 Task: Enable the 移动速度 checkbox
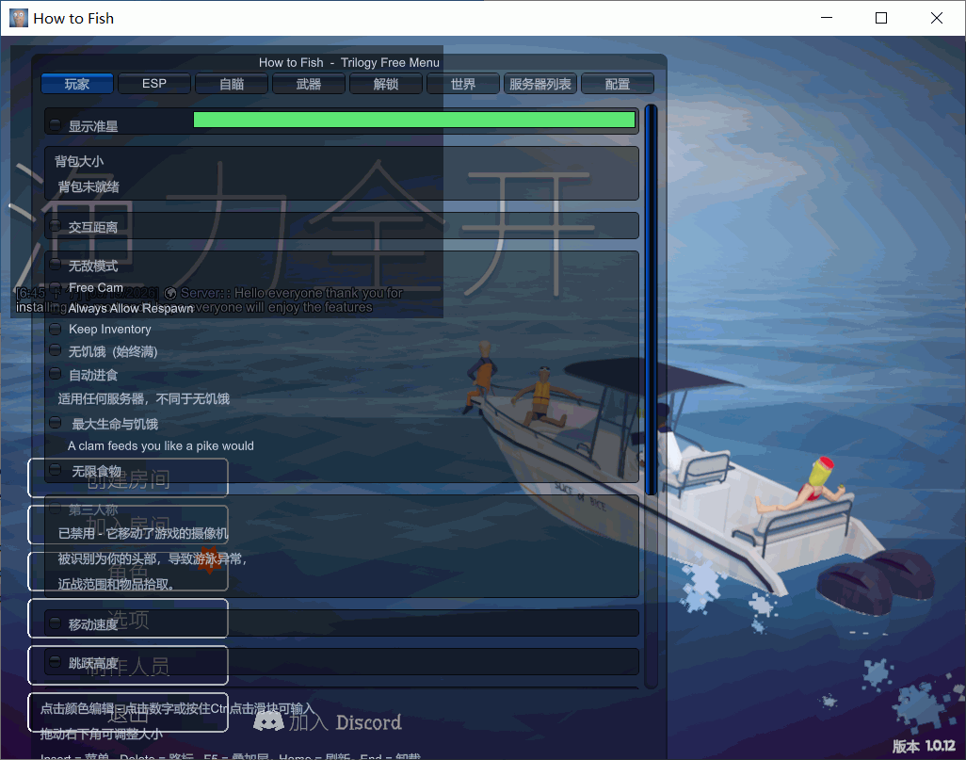coord(56,623)
